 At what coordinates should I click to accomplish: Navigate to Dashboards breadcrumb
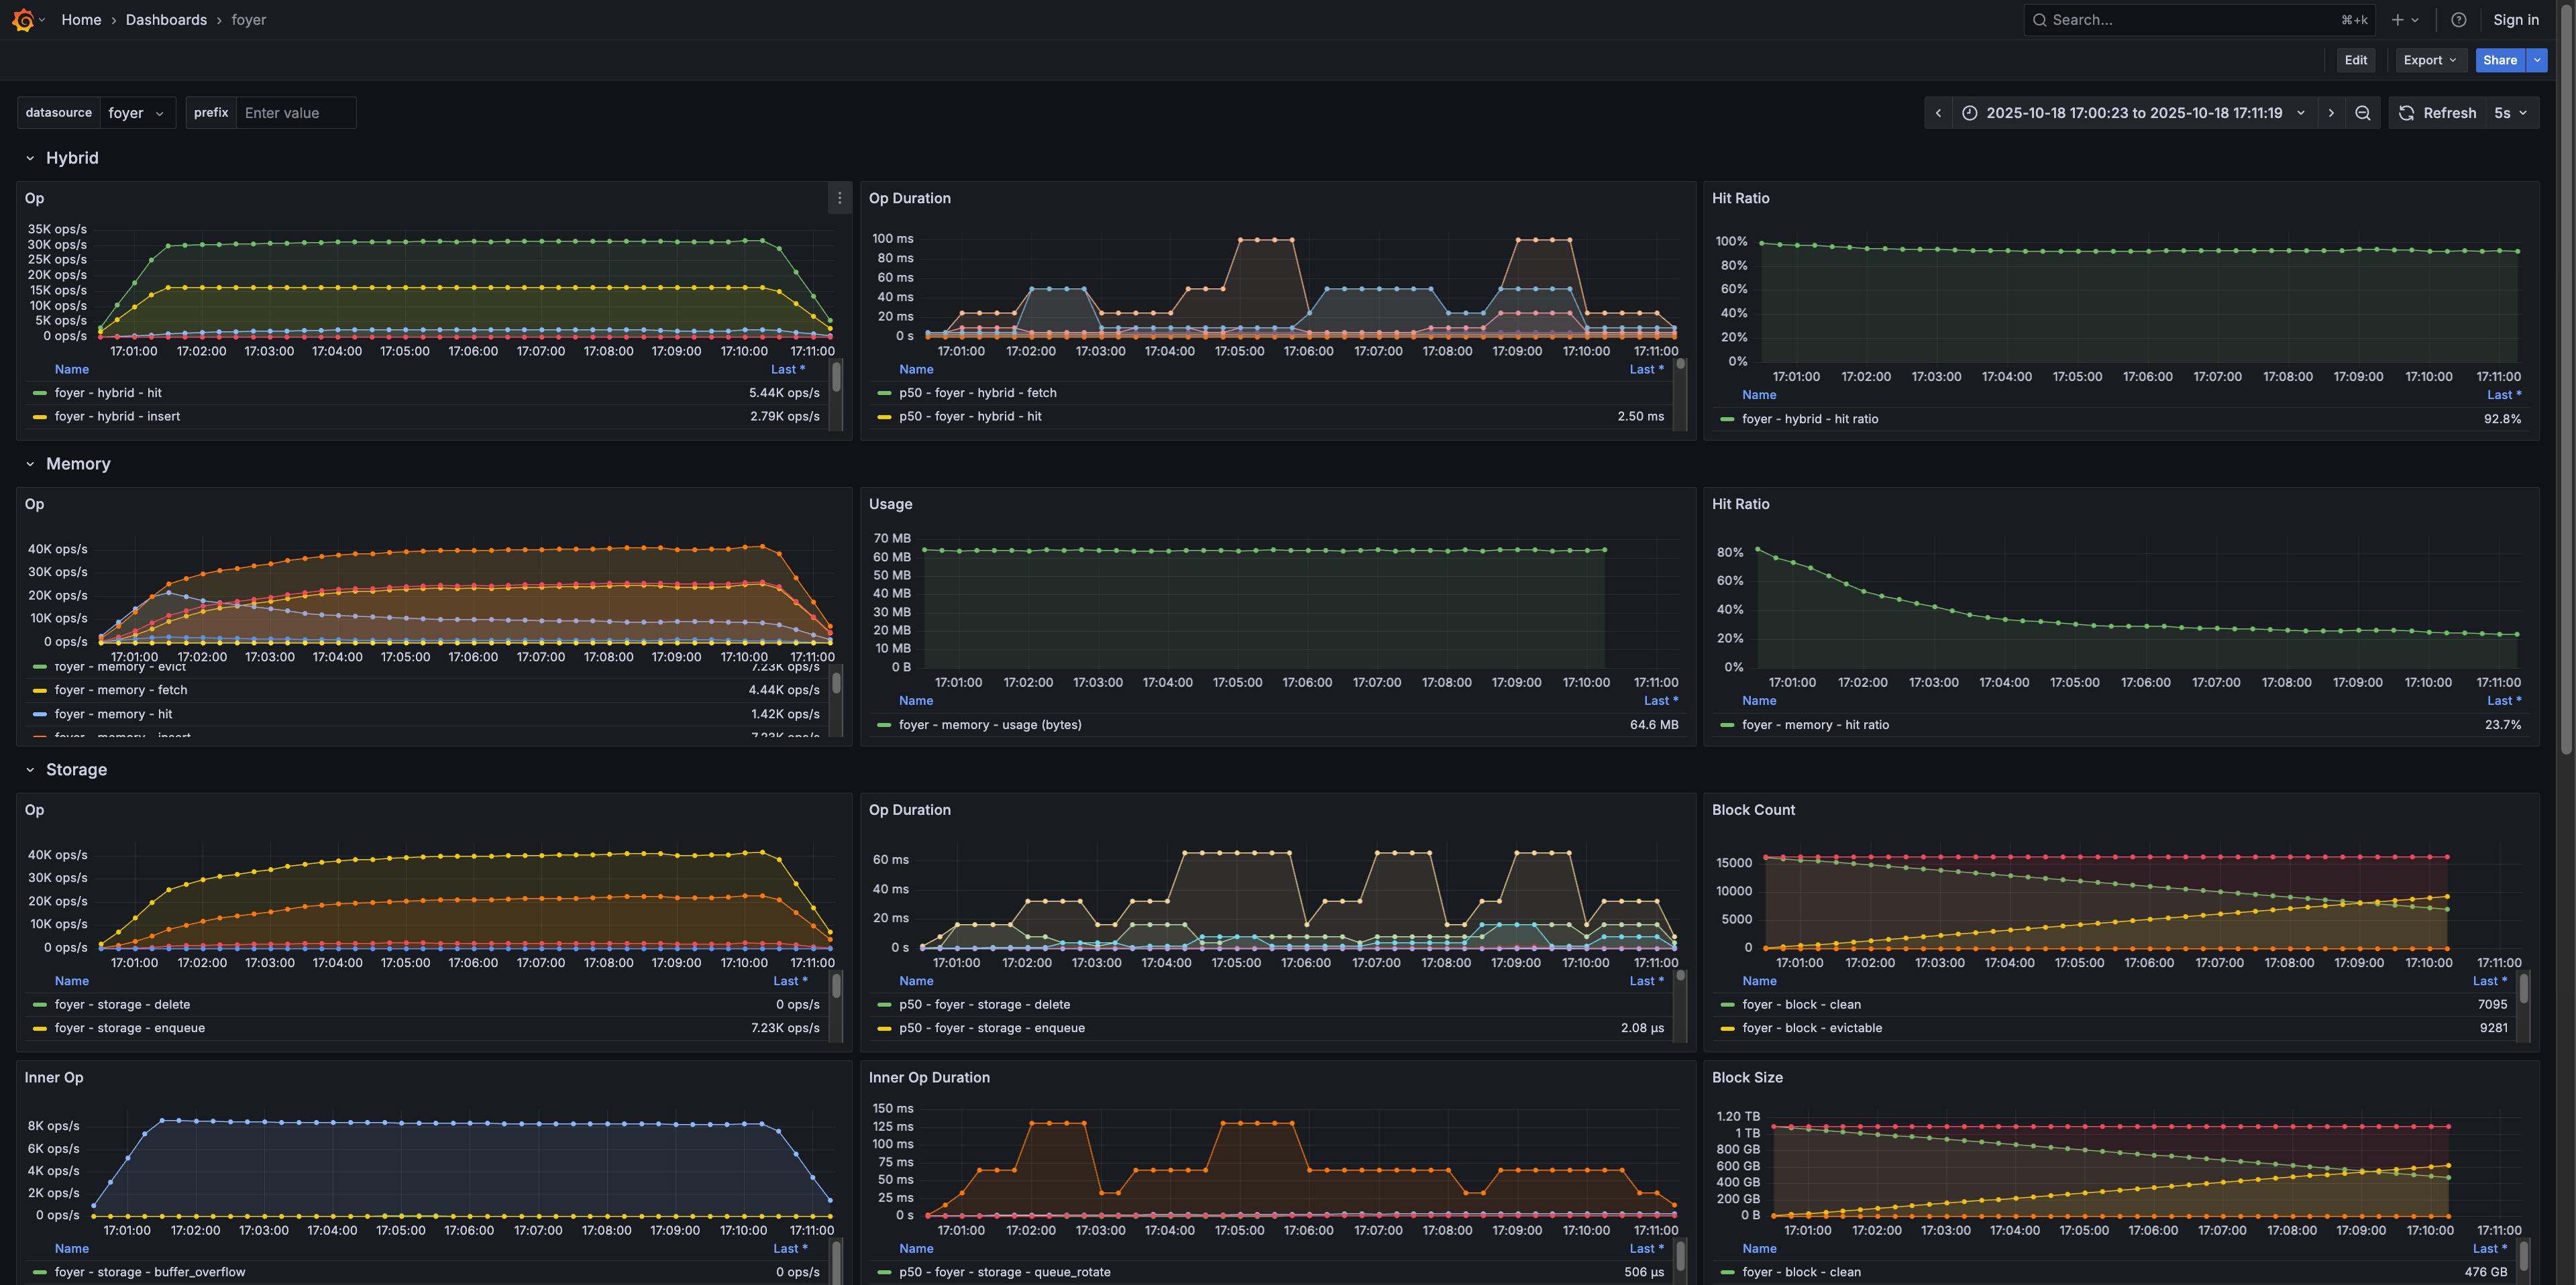point(166,20)
